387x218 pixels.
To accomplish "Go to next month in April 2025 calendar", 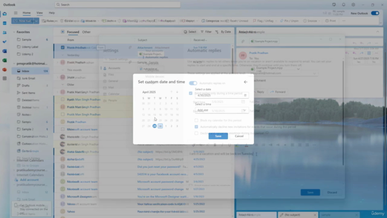I will pos(177,92).
